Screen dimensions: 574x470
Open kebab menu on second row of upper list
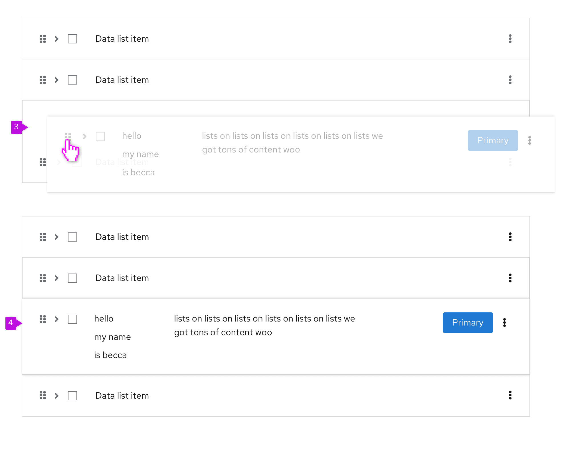pos(510,80)
